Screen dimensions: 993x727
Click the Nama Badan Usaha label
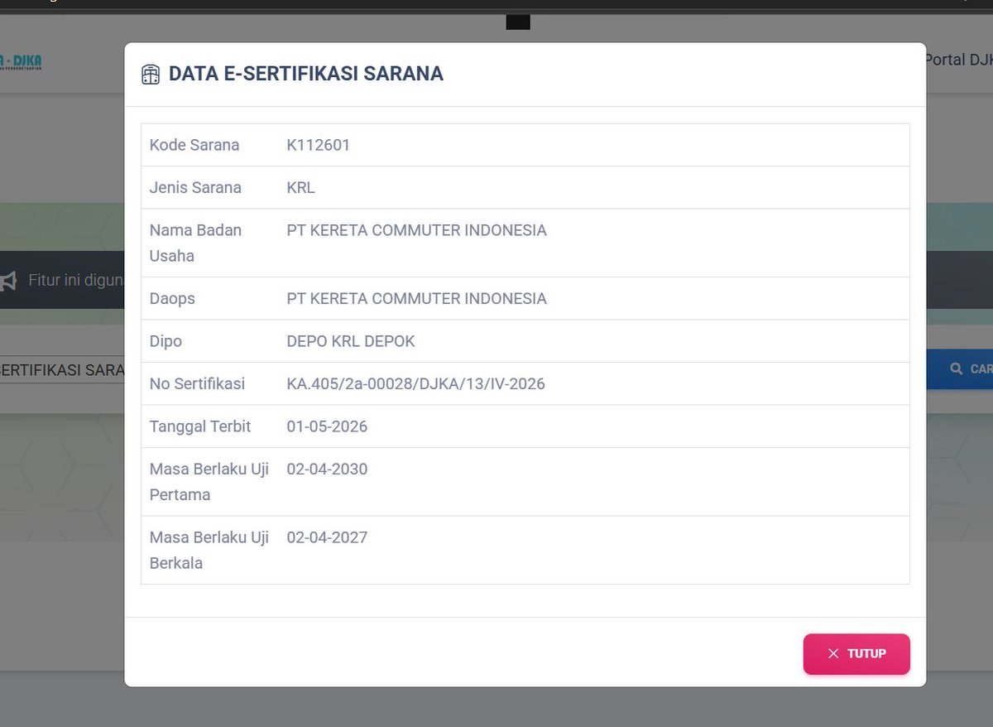(196, 243)
